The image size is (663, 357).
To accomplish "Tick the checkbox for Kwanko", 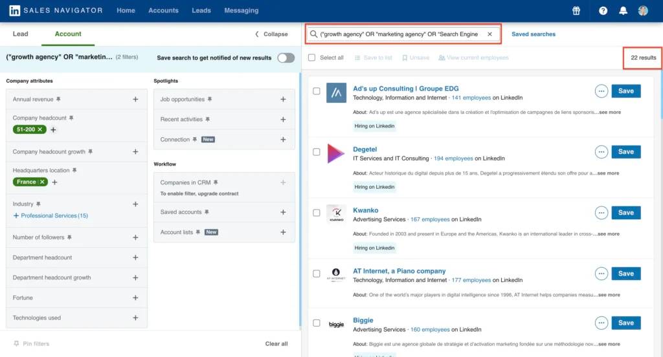I will (317, 213).
